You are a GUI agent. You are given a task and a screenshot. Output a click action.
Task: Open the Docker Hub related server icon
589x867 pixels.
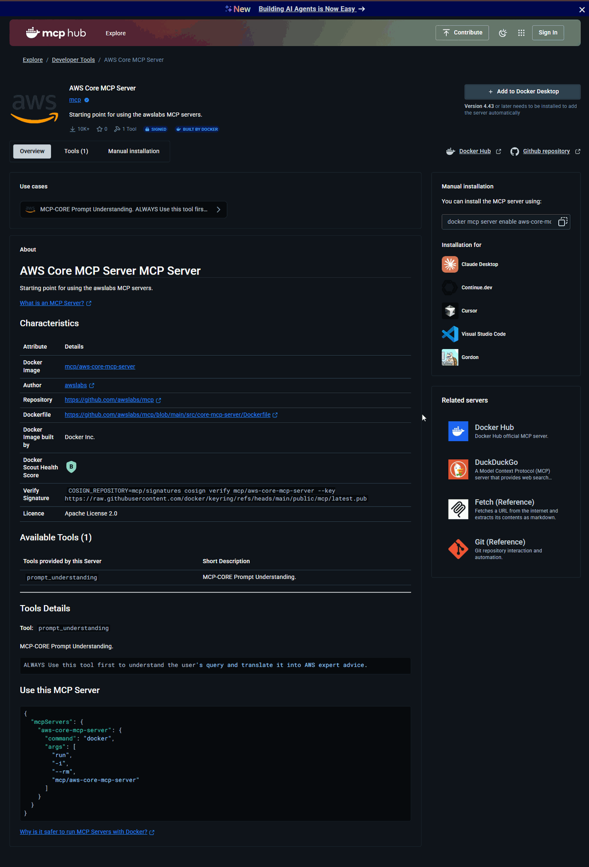[458, 431]
